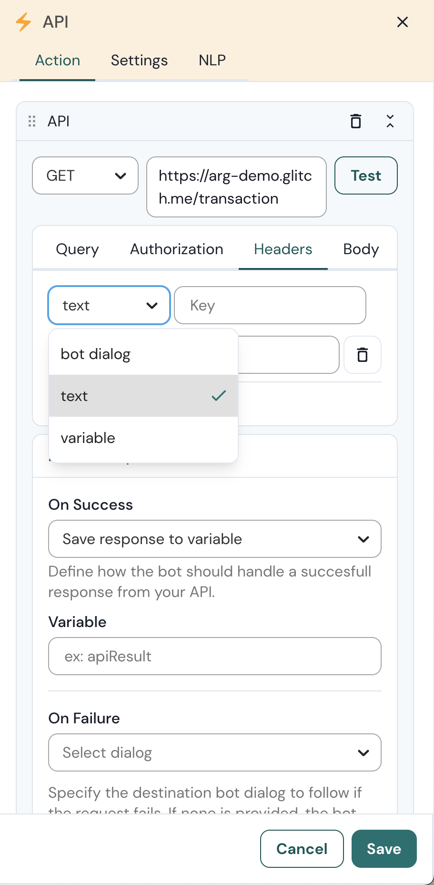Screen dimensions: 434x885
Task: Switch to the Body tab
Action: [360, 249]
